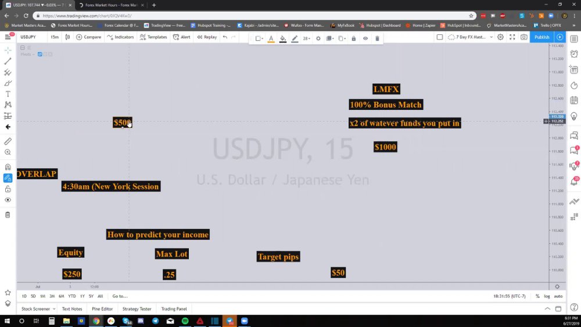Enter fullscreen chart mode
This screenshot has height=327, width=581.
512,37
